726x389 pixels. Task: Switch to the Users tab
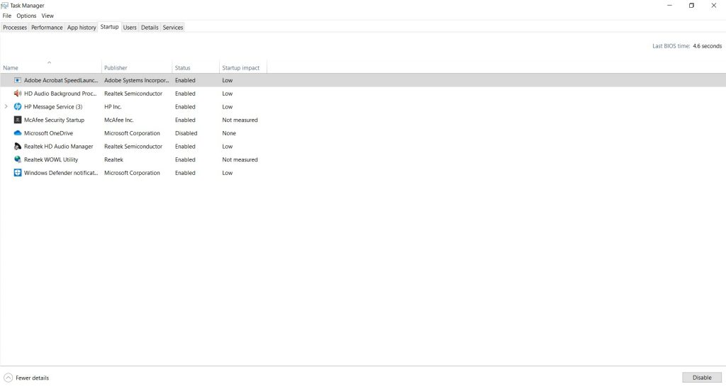pyautogui.click(x=130, y=28)
